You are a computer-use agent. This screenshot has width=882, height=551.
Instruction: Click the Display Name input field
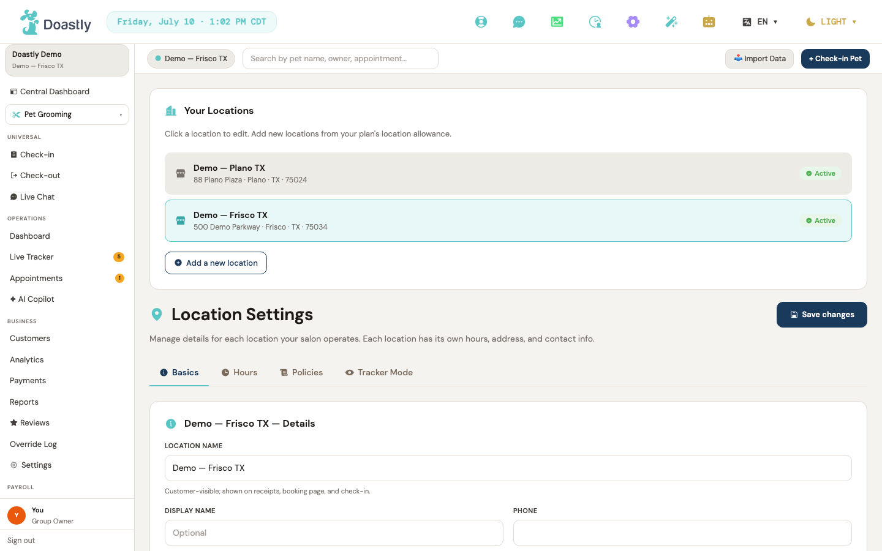click(x=334, y=533)
